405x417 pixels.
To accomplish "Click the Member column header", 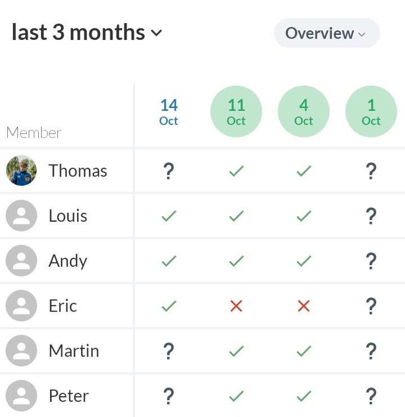I will point(34,133).
